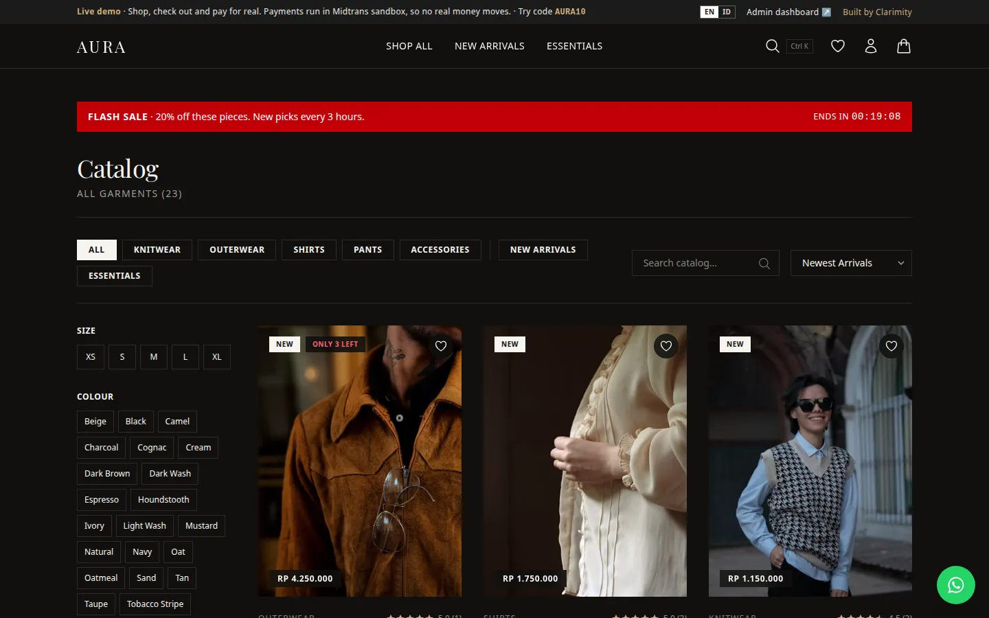Open the account profile icon

click(871, 46)
